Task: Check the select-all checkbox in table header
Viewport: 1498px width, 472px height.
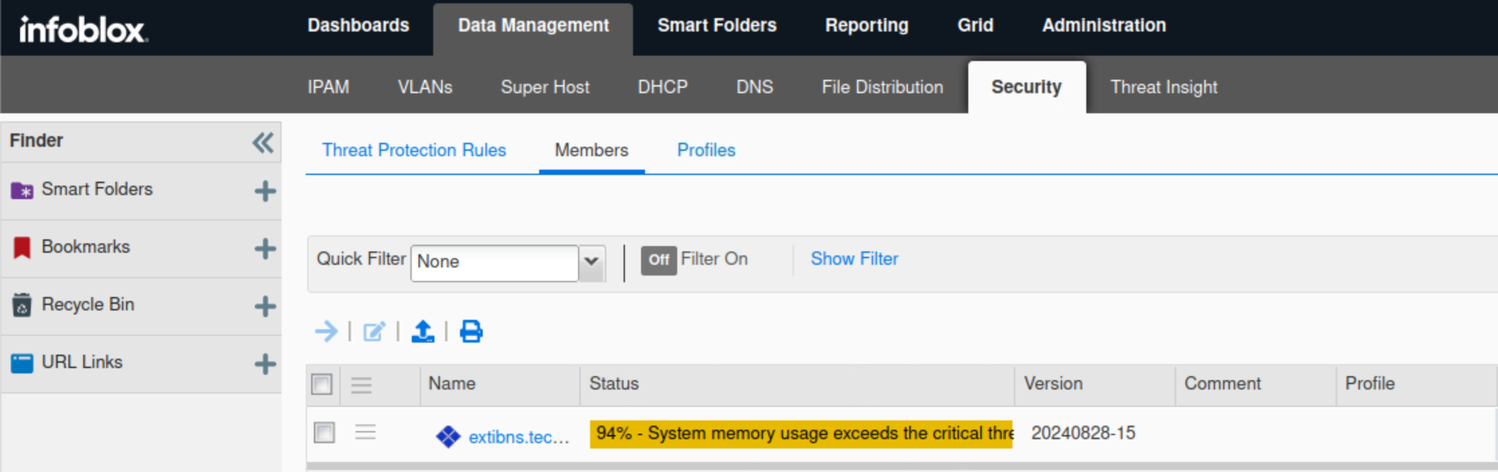Action: 322,385
